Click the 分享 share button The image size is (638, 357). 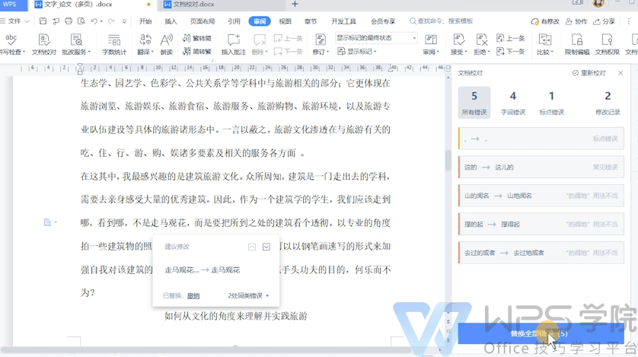605,21
